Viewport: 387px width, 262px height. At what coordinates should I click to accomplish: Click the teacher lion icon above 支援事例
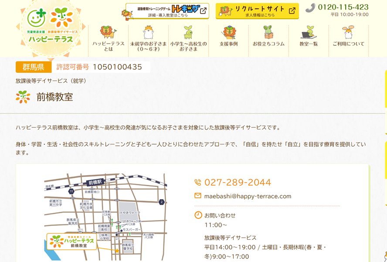pyautogui.click(x=228, y=32)
